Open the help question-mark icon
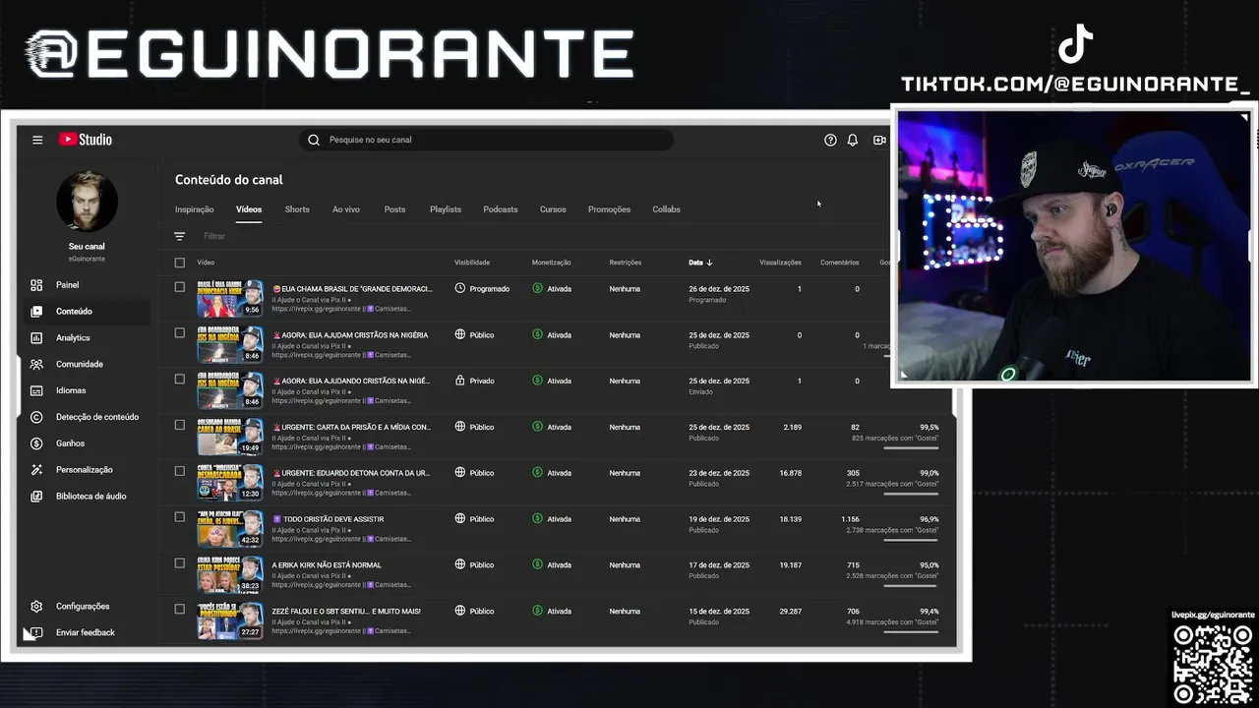1259x708 pixels. (830, 140)
